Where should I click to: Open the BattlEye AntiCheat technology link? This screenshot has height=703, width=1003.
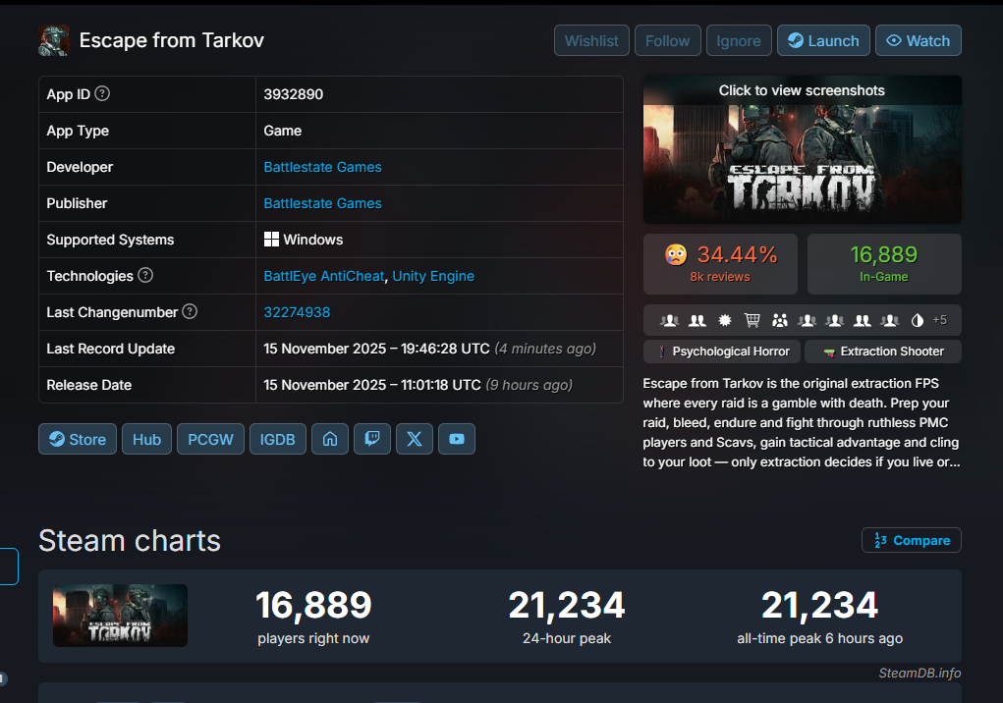pyautogui.click(x=323, y=276)
